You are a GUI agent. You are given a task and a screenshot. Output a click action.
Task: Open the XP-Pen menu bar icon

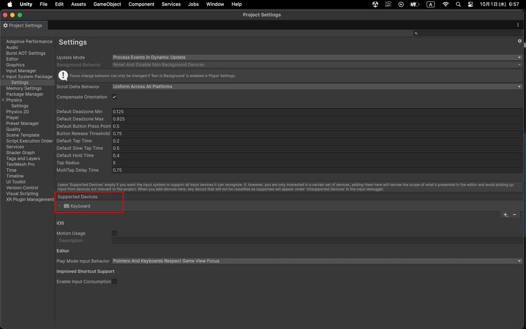coord(388,4)
